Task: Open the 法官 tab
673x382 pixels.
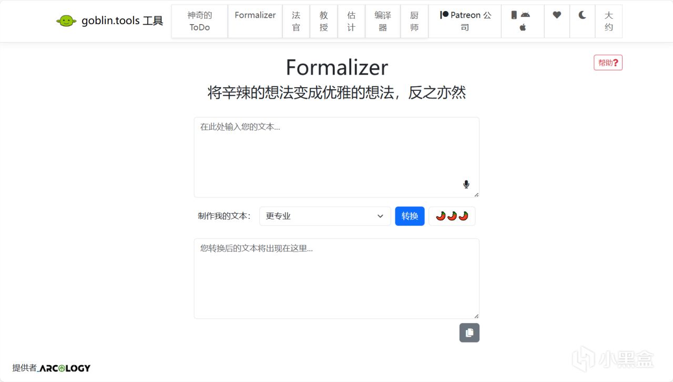Action: pyautogui.click(x=296, y=22)
